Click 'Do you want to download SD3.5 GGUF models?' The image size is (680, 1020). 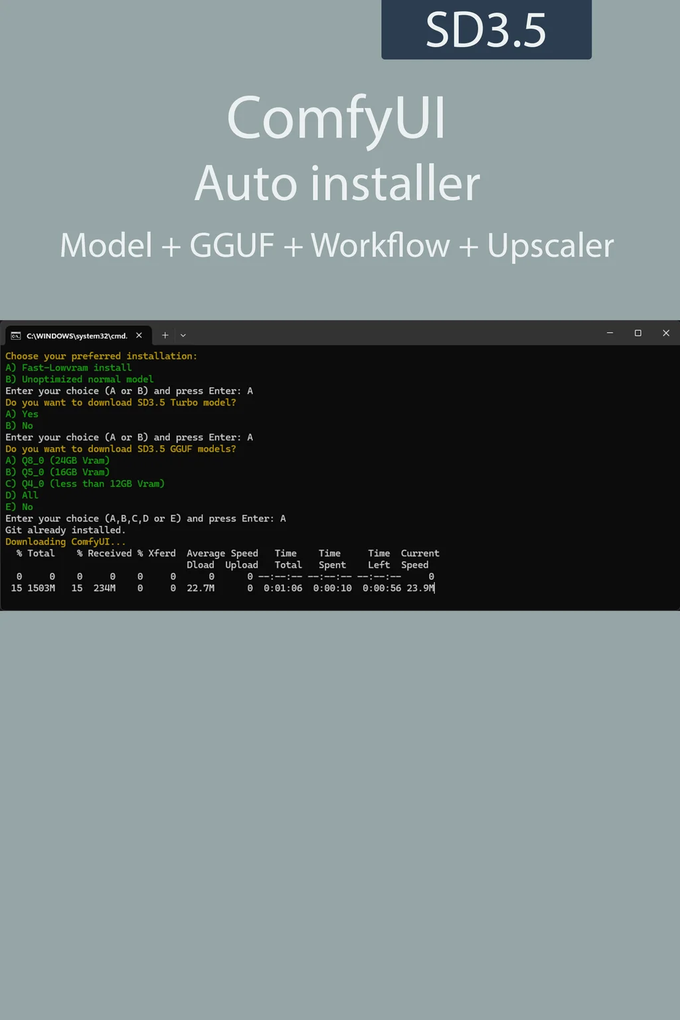point(121,449)
